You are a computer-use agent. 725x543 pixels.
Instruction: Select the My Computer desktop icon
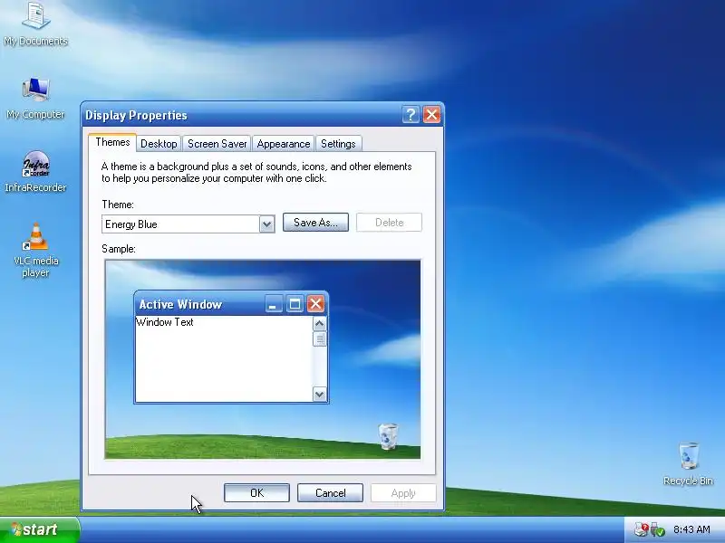35,98
